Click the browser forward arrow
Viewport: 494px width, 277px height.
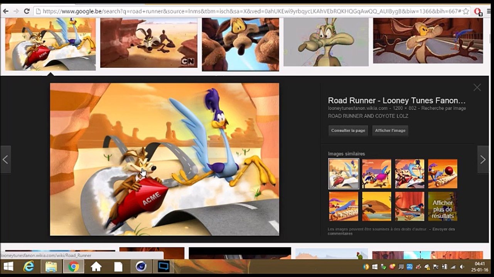(x=16, y=11)
